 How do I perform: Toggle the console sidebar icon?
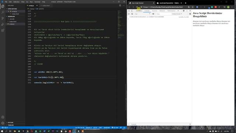click(x=129, y=14)
